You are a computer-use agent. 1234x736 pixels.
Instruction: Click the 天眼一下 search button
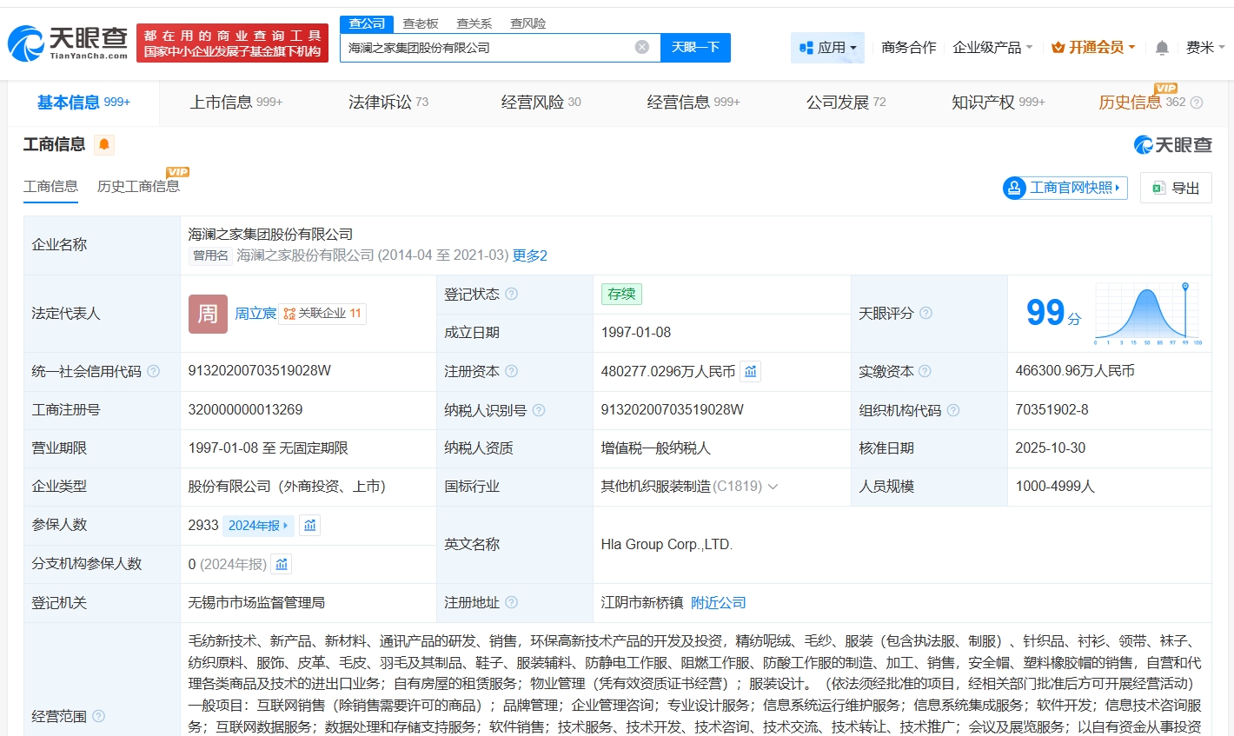pyautogui.click(x=695, y=48)
